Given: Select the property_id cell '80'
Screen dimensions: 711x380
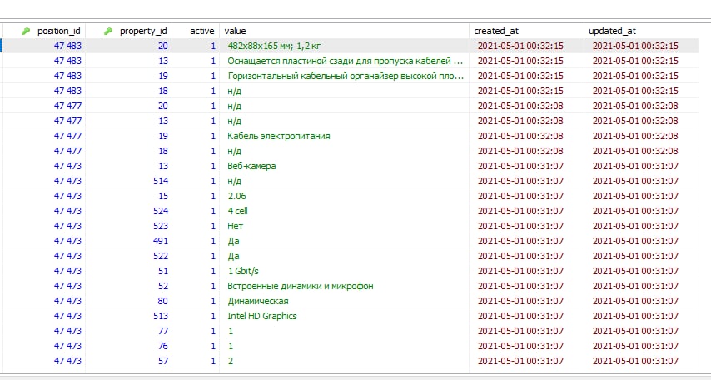Looking at the screenshot, I should (128, 301).
